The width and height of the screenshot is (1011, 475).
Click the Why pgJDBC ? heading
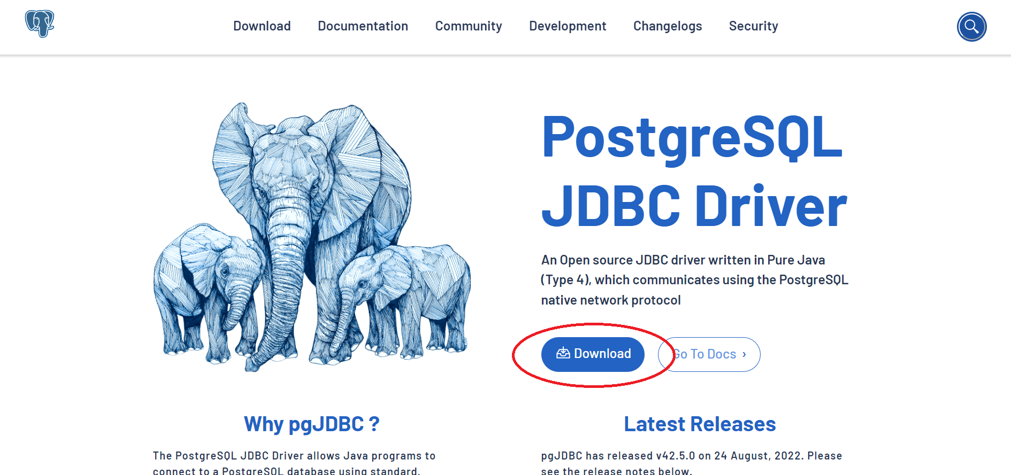coord(312,424)
